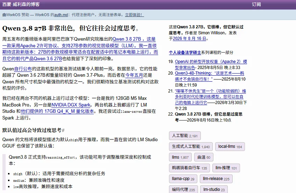Open series item 20 Qwen3-4B-Thinking link
The image size is (296, 193).
coord(209,76)
